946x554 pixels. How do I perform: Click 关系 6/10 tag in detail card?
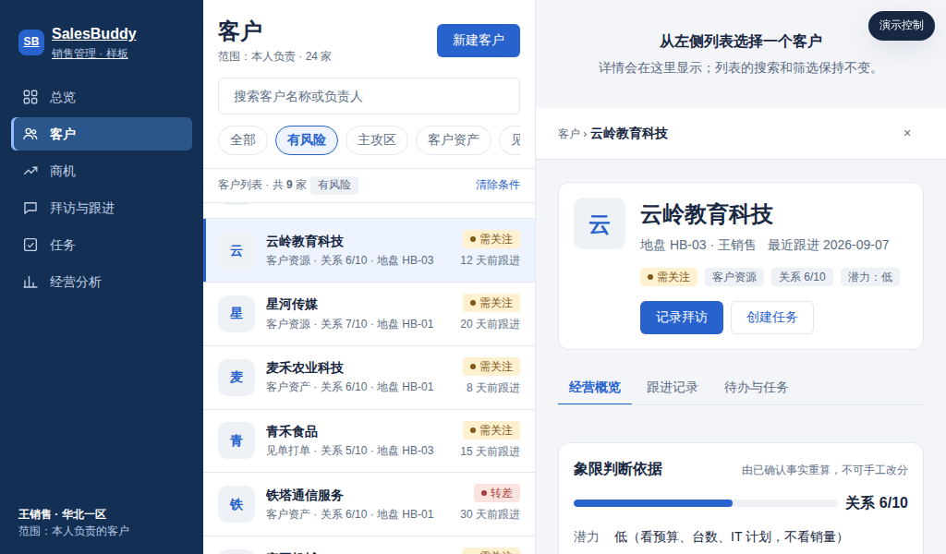click(x=802, y=277)
